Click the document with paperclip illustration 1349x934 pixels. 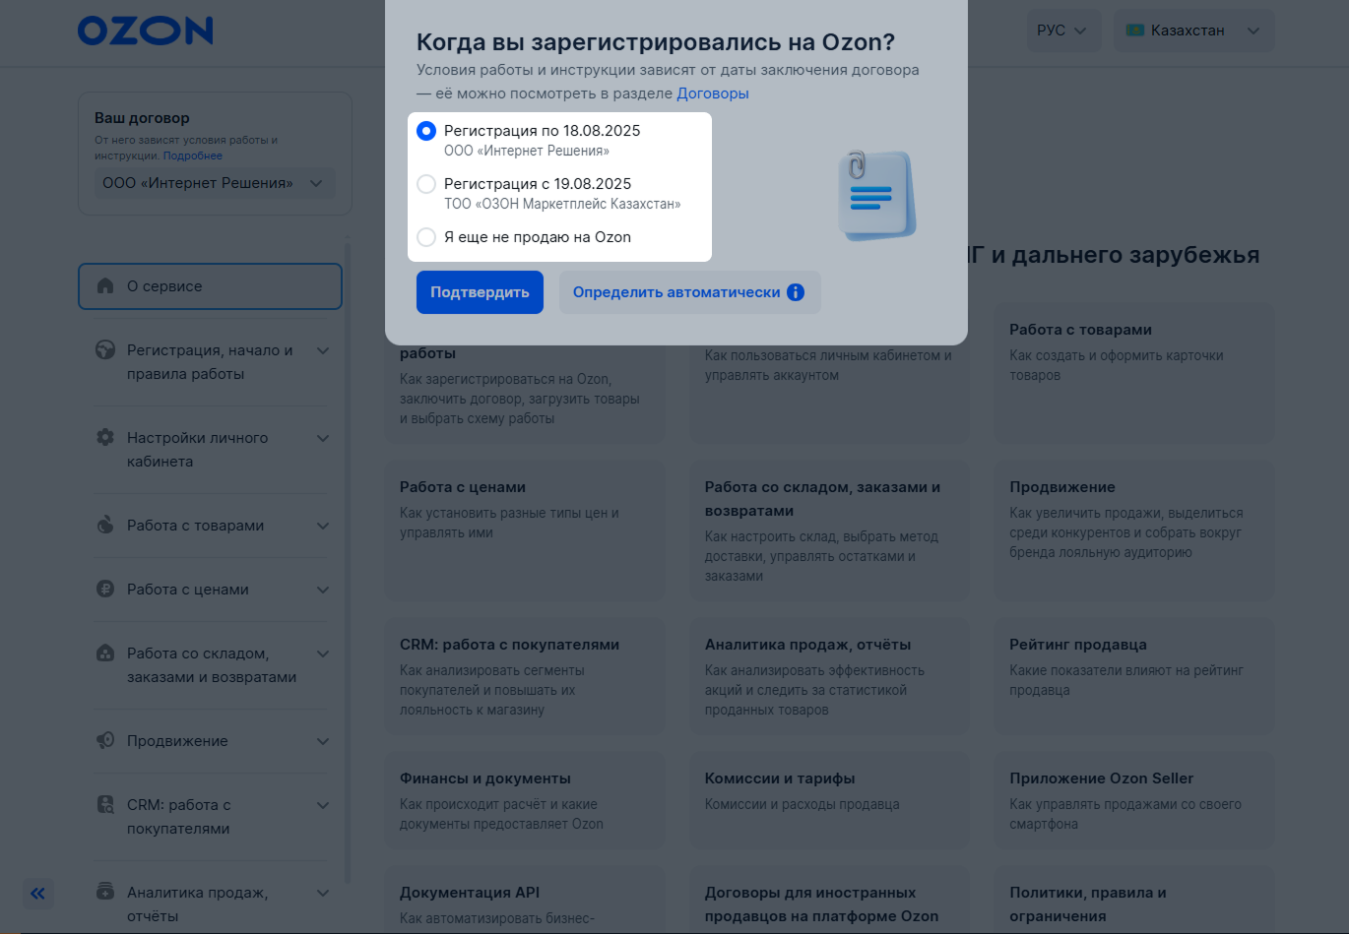(876, 194)
